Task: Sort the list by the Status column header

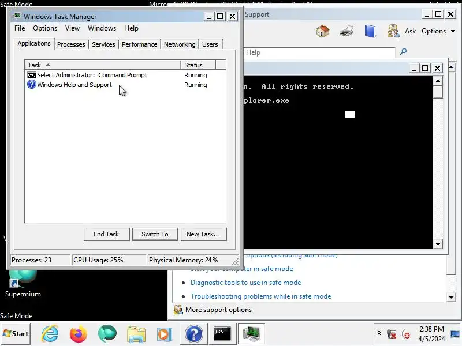Action: [x=198, y=65]
